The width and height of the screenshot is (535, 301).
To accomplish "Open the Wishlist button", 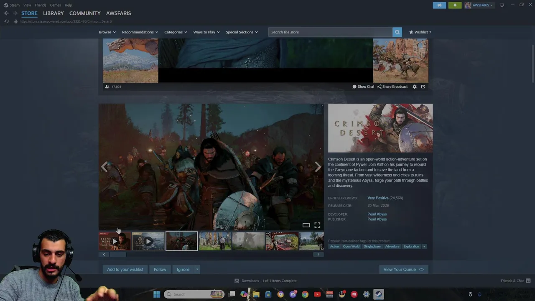I will tap(420, 32).
